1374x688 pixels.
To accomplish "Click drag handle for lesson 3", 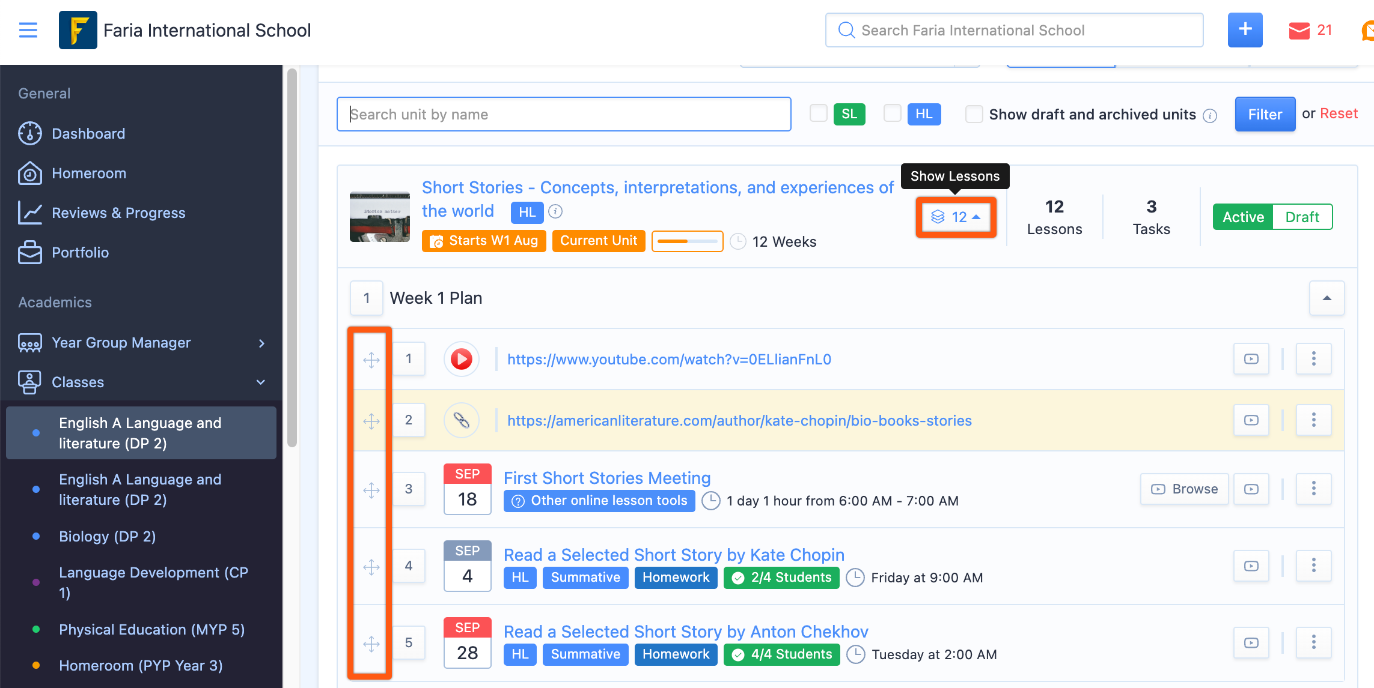I will point(371,490).
